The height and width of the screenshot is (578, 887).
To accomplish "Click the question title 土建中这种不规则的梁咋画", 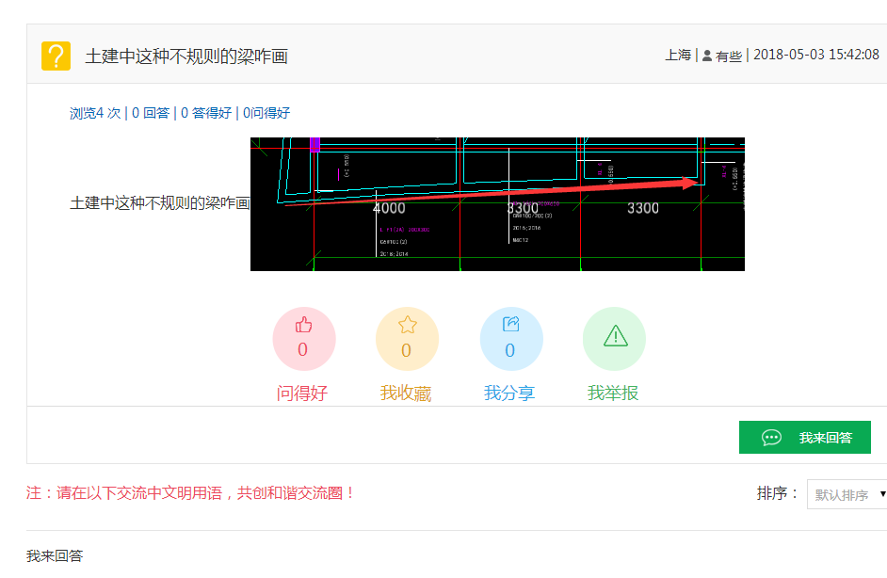I will point(186,56).
